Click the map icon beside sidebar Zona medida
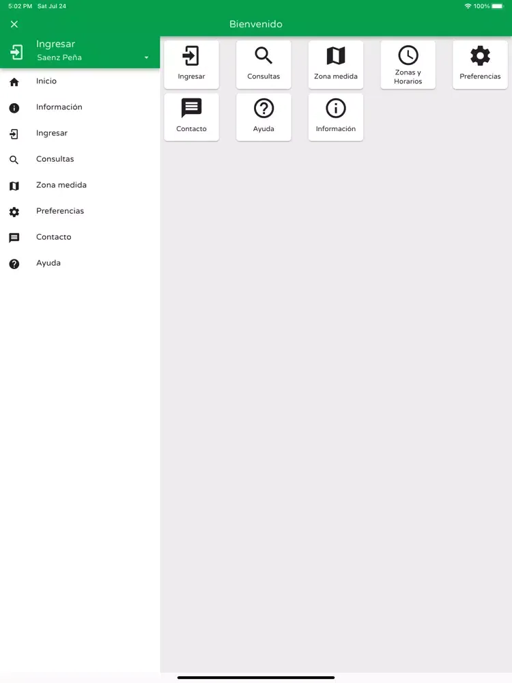Screen dimensions: 512x683 14,186
